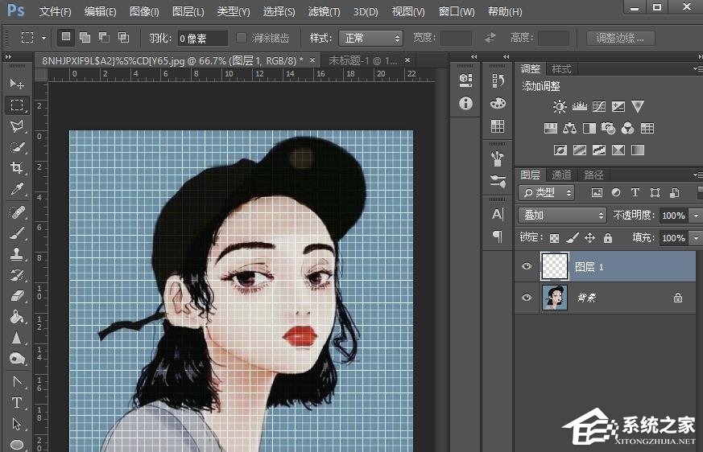Switch to the 样式 panel tab
The width and height of the screenshot is (703, 452).
pyautogui.click(x=561, y=69)
